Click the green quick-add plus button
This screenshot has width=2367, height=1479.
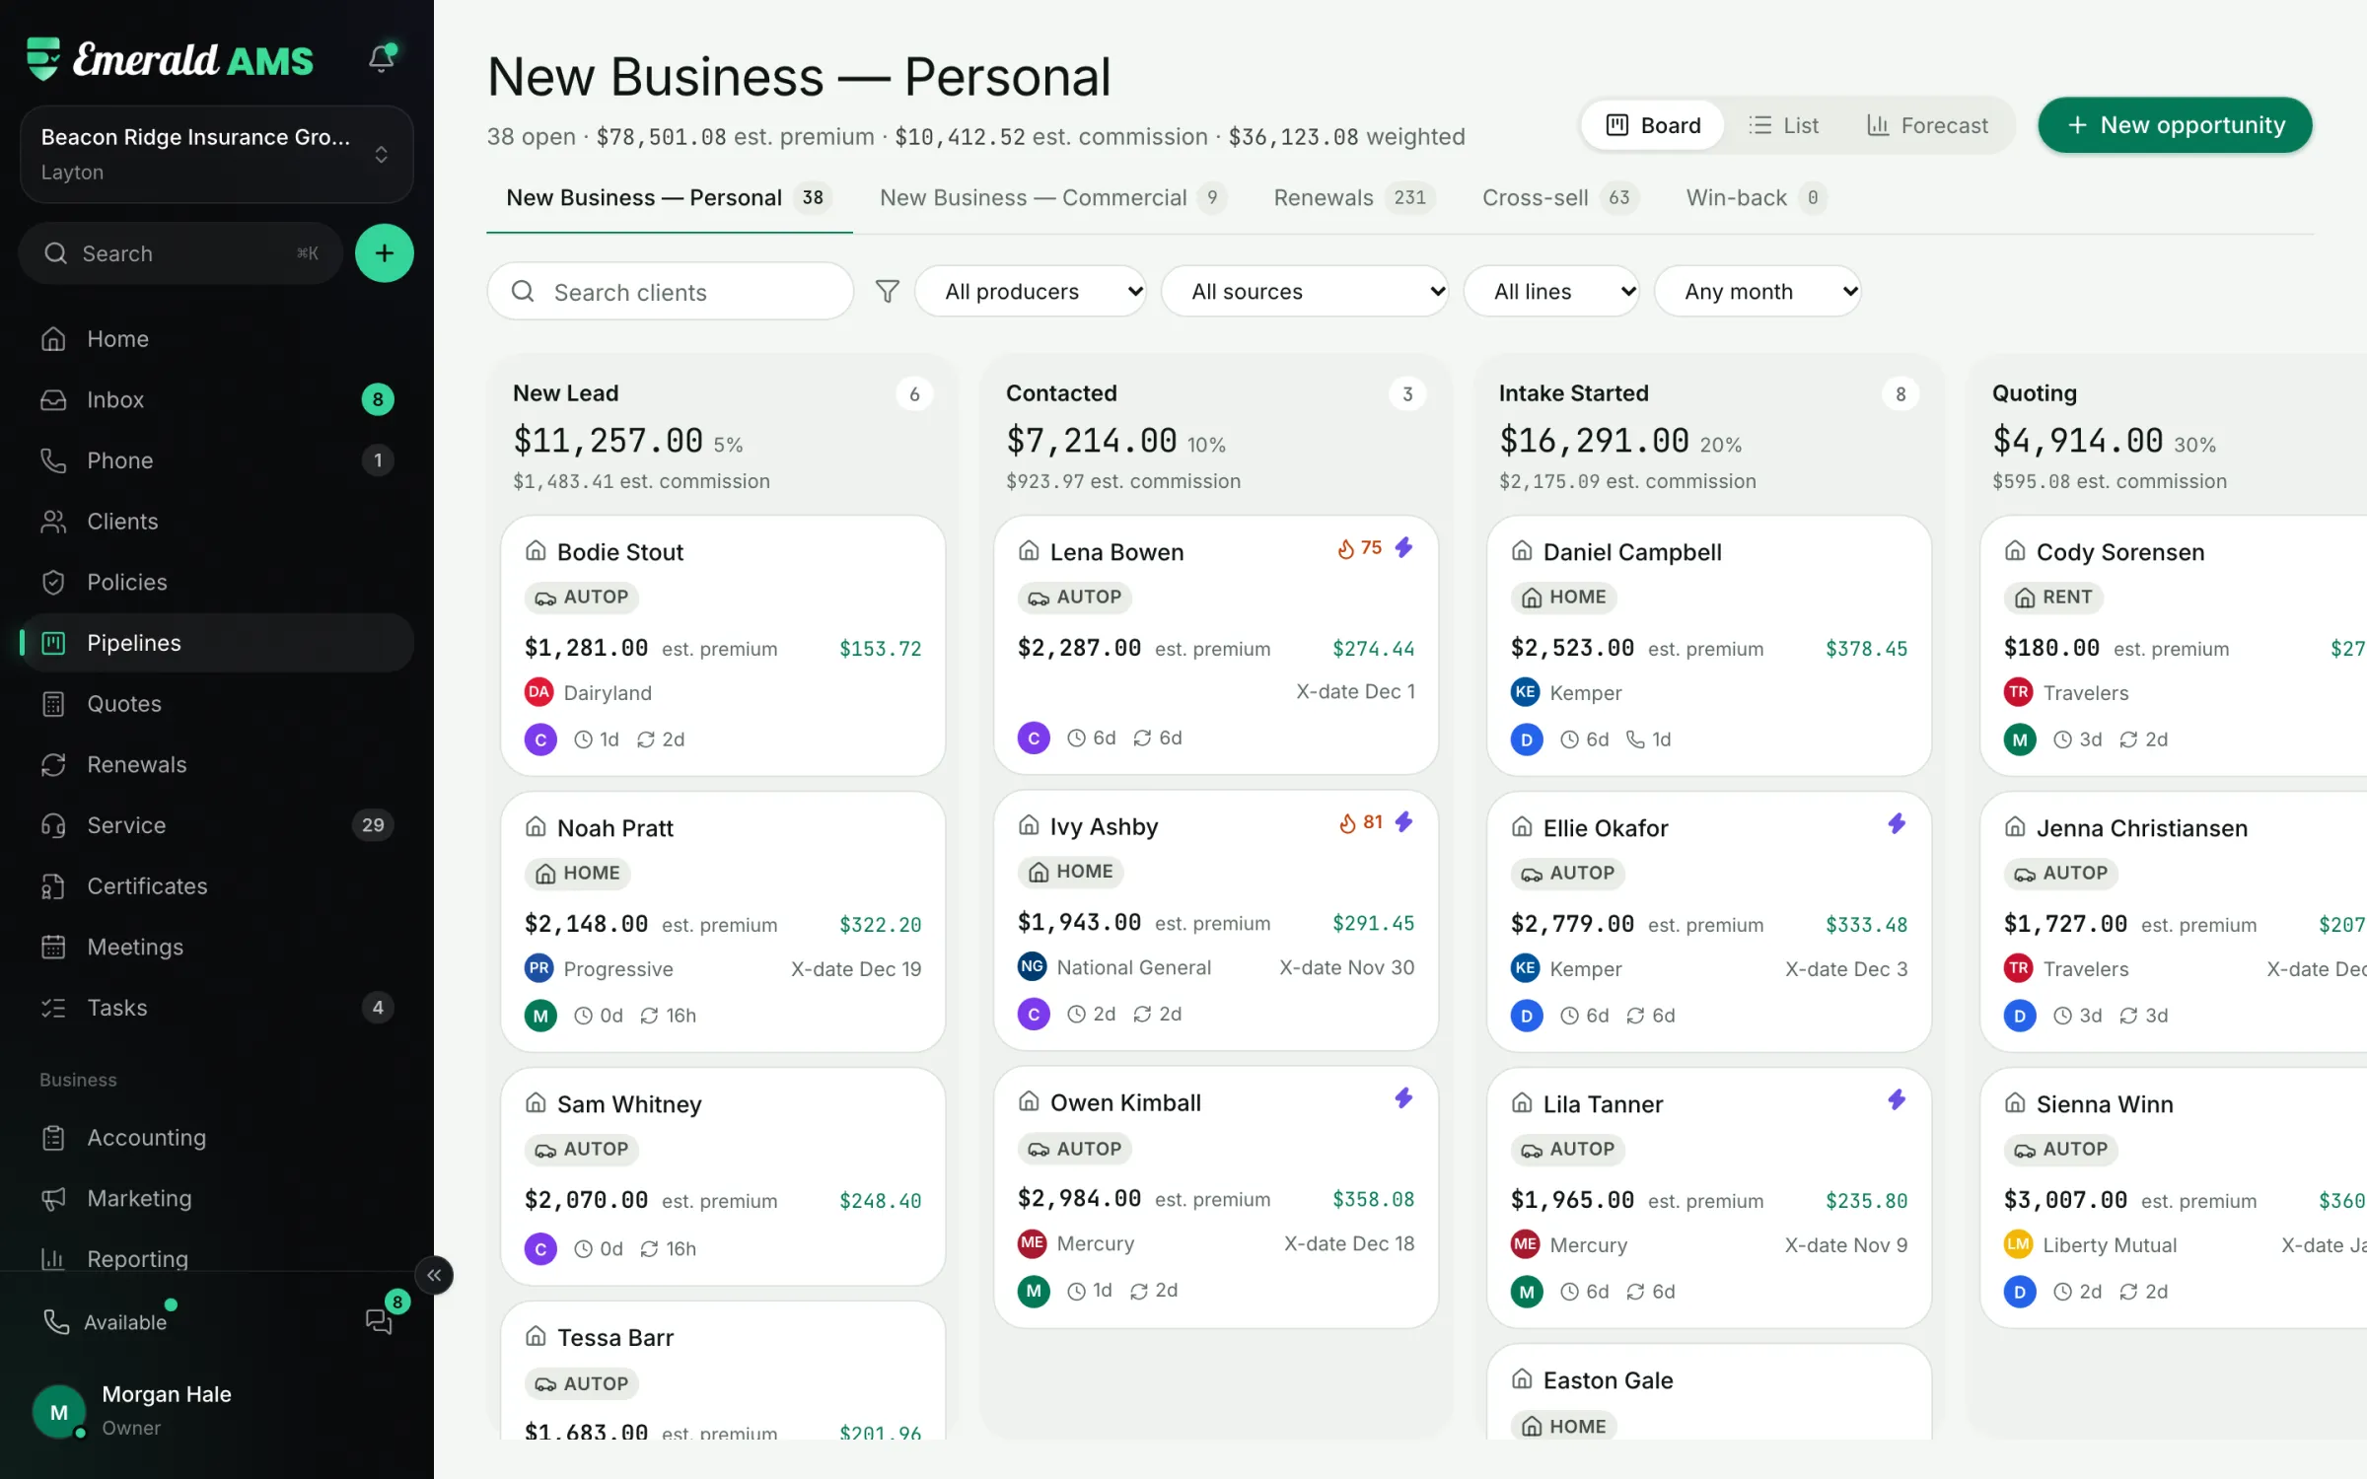(x=384, y=253)
